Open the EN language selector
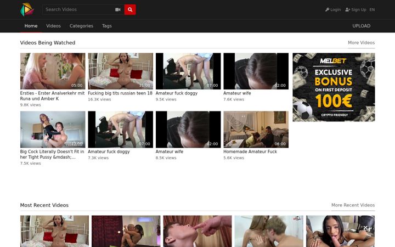 point(372,9)
